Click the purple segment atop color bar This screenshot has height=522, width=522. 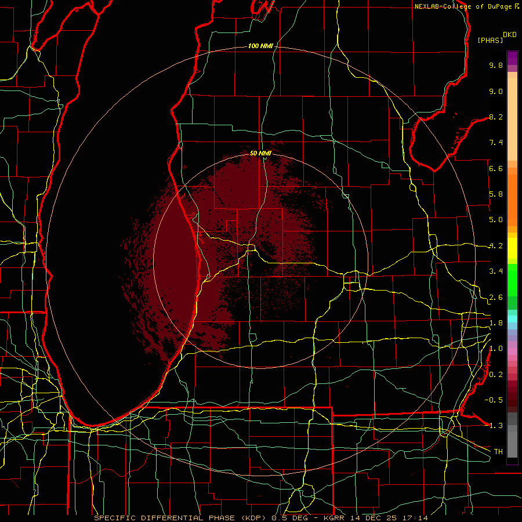(x=512, y=58)
